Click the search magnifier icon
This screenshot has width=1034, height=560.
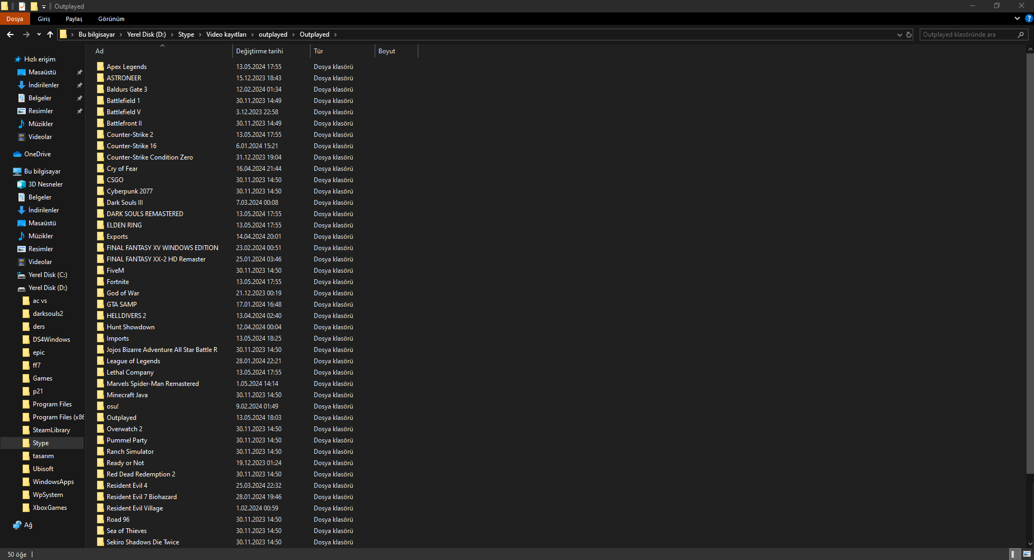tap(1021, 34)
